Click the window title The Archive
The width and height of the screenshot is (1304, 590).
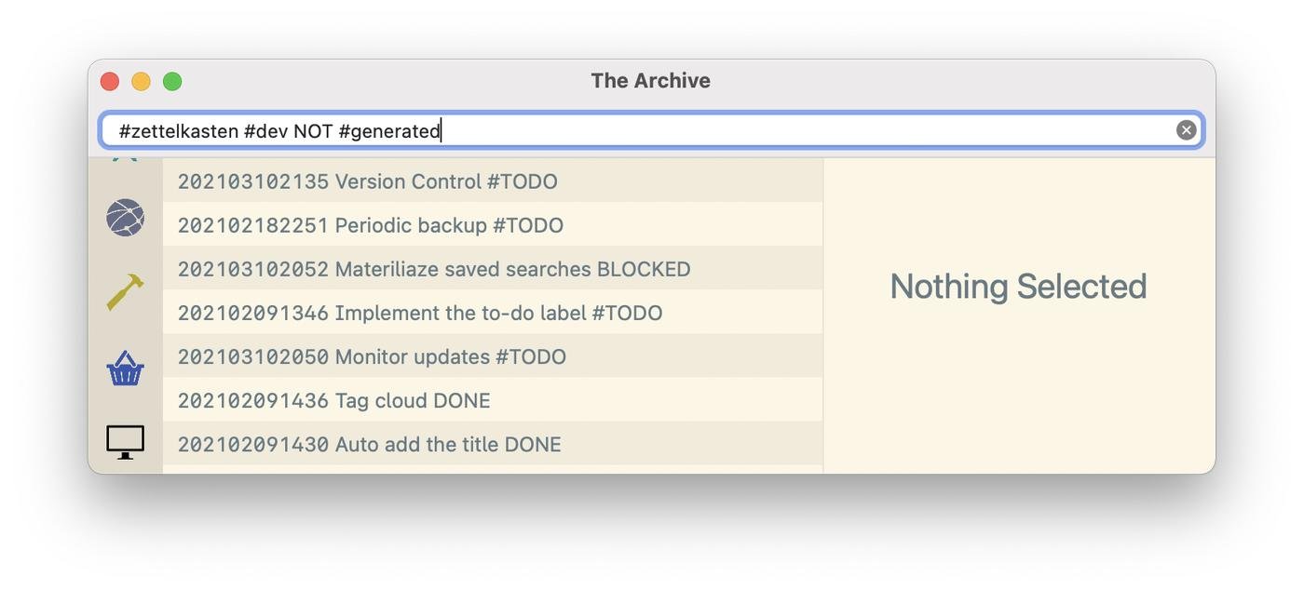click(x=650, y=81)
